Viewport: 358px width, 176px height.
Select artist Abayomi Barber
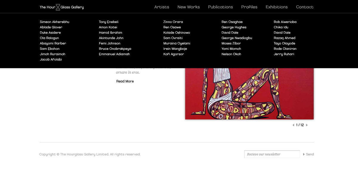pos(53,43)
